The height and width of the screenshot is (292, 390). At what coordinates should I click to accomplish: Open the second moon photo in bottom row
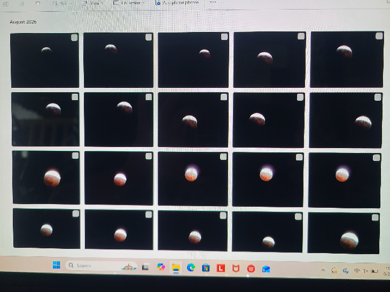tap(119, 229)
